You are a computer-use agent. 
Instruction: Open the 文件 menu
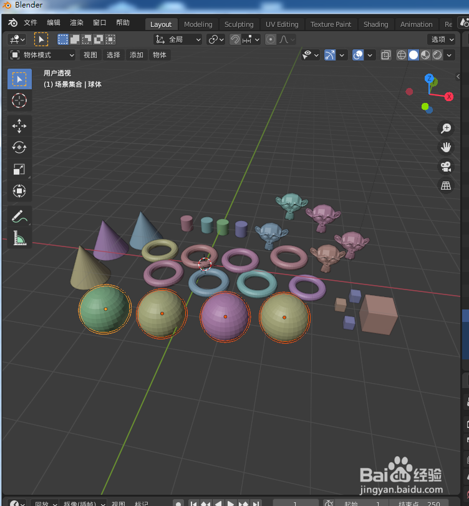pos(31,22)
